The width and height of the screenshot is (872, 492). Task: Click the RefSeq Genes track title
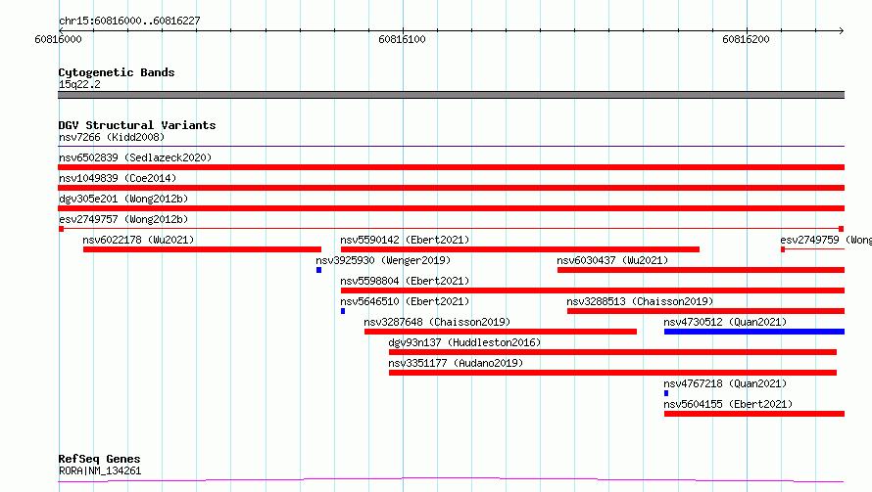point(99,459)
